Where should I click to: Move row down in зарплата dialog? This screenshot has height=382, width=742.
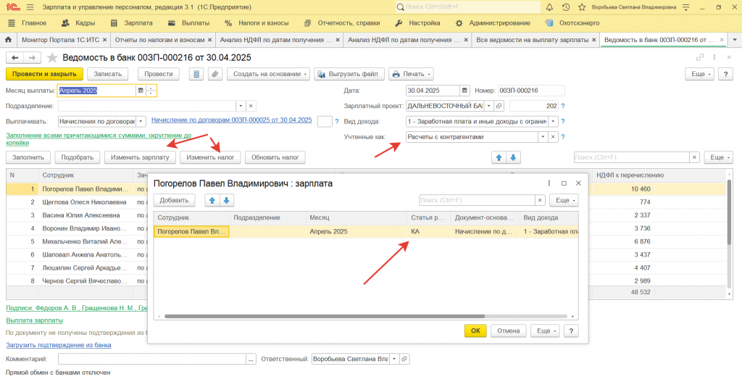(226, 200)
